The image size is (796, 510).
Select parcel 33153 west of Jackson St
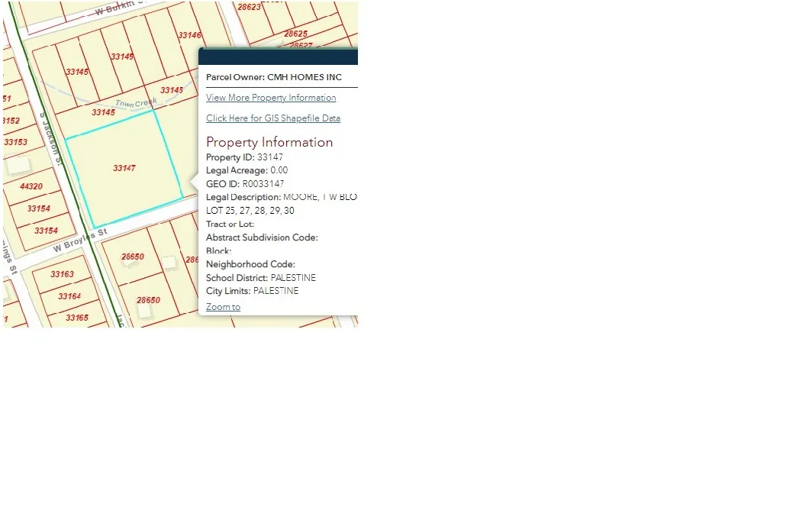15,142
